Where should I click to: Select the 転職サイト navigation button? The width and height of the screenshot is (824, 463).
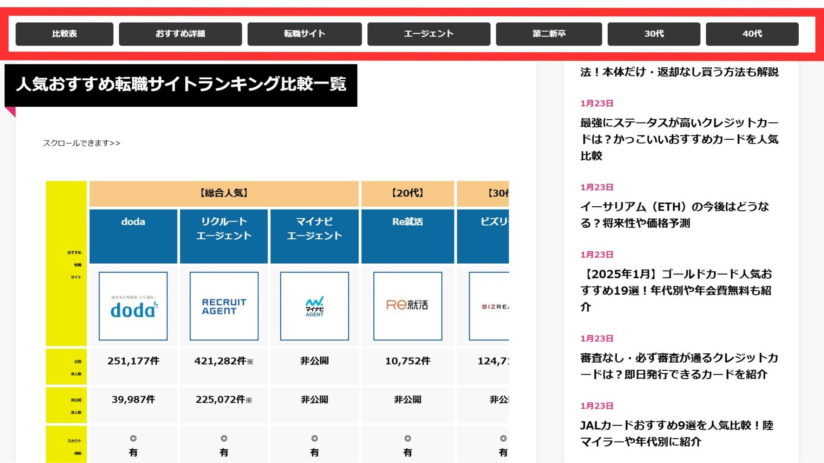tap(304, 34)
